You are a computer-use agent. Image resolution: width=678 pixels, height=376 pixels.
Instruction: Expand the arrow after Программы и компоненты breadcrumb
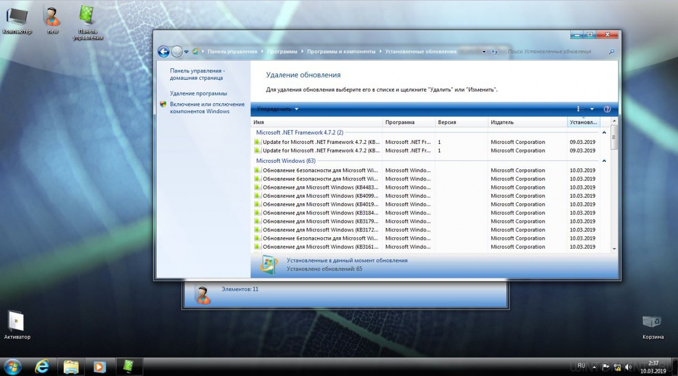[x=380, y=52]
